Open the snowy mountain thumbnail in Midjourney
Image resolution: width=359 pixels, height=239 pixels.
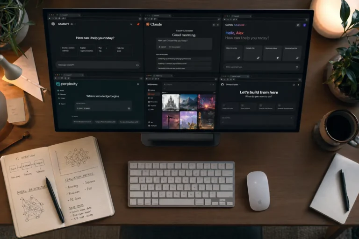[189, 102]
